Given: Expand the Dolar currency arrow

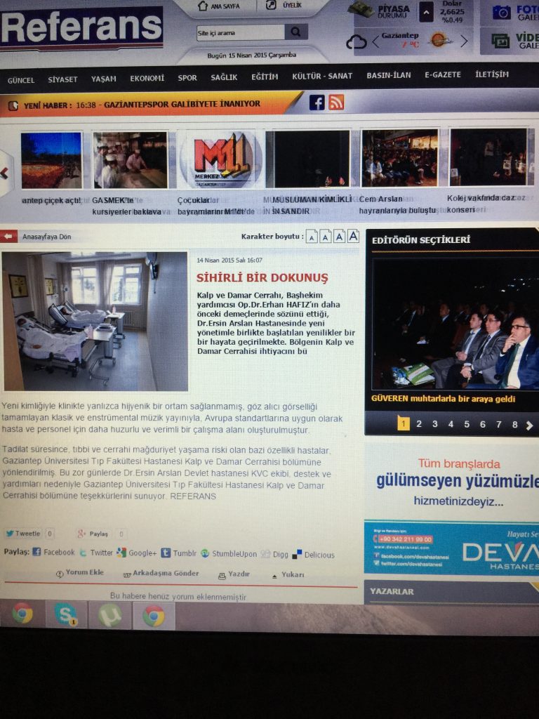Looking at the screenshot, I should click(426, 12).
